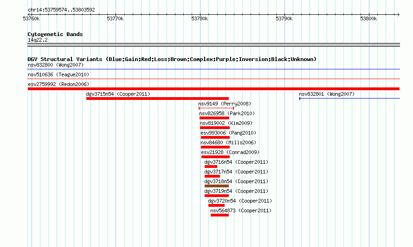Open the nsv832801 (Wong2007) variant label
The height and width of the screenshot is (247, 413).
pos(327,94)
